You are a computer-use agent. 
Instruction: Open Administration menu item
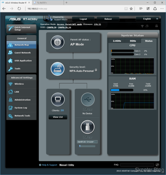point(21,100)
